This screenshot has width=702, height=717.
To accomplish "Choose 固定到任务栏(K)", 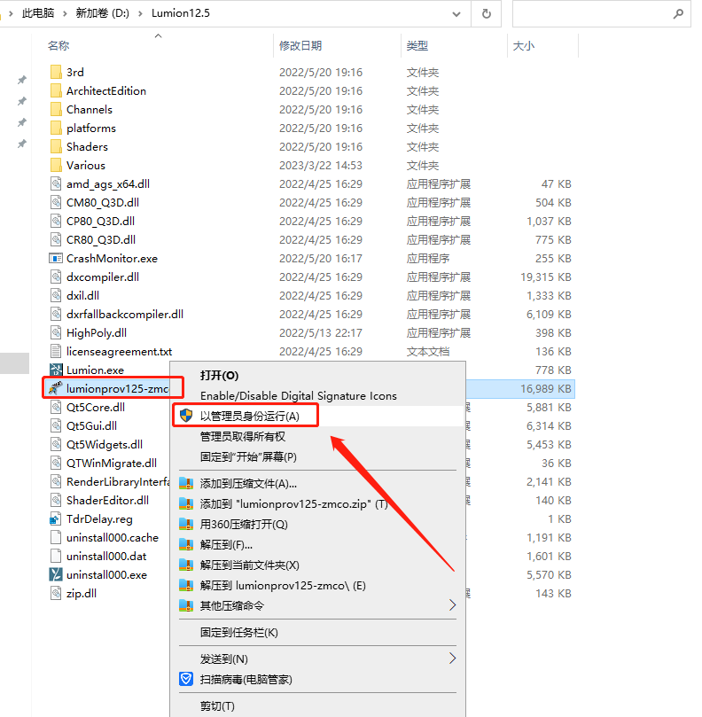I will click(x=318, y=632).
